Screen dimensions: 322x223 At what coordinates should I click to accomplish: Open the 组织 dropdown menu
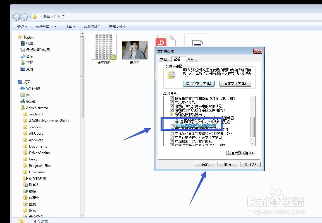tap(21, 27)
